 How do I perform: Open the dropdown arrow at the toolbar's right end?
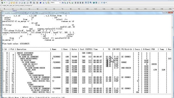coord(106,2)
